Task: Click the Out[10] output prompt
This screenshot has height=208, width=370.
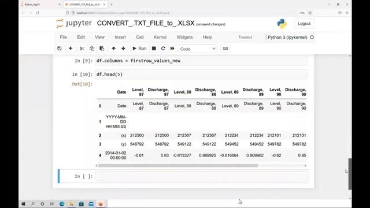Action: coord(82,84)
